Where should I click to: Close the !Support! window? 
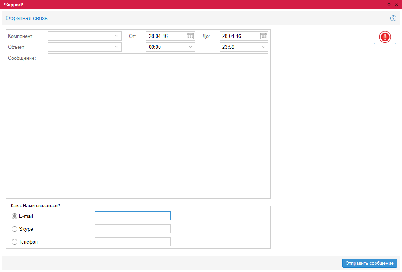click(396, 4)
